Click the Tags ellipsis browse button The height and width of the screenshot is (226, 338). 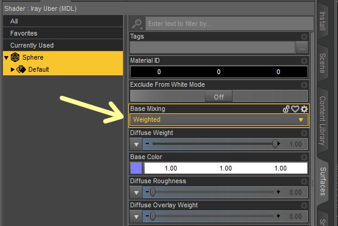[x=302, y=48]
